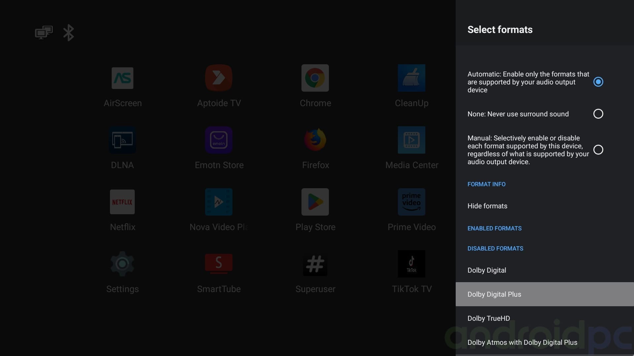Select None: Never use surround sound
This screenshot has width=634, height=356.
tap(598, 114)
